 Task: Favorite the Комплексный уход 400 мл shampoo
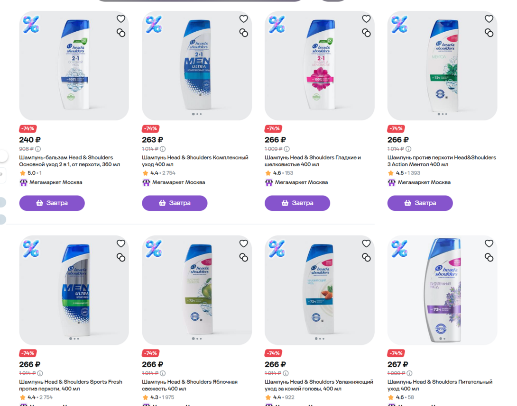(x=244, y=19)
